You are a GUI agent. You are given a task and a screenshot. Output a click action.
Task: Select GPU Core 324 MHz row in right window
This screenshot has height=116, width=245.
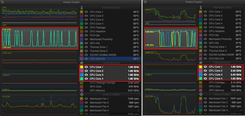[x=221, y=86]
